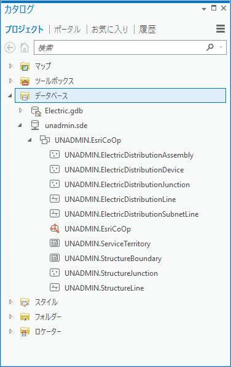Select the マップ tree item
The image size is (231, 367).
point(43,67)
